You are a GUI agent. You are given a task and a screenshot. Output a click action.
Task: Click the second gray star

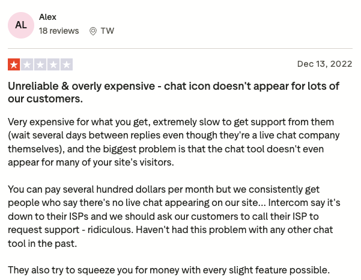coord(27,64)
